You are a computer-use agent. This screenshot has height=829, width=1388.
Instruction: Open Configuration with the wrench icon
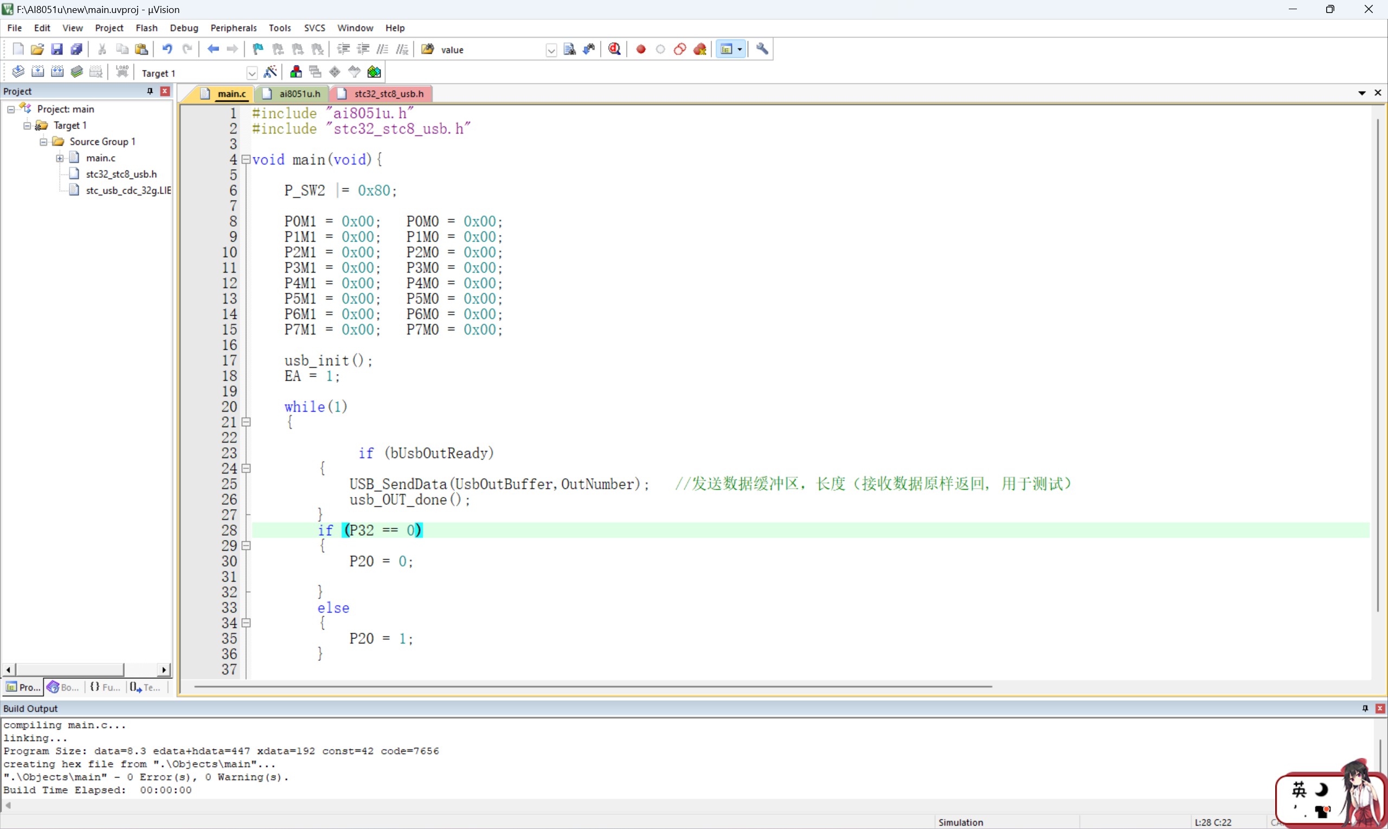(762, 49)
